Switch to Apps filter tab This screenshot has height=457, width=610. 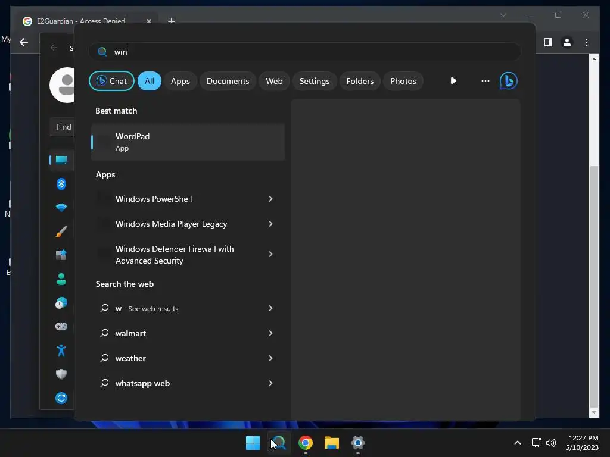pos(180,81)
